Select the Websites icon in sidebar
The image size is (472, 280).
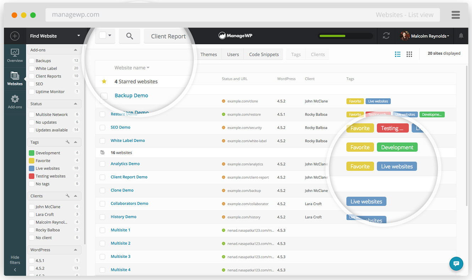[x=15, y=78]
